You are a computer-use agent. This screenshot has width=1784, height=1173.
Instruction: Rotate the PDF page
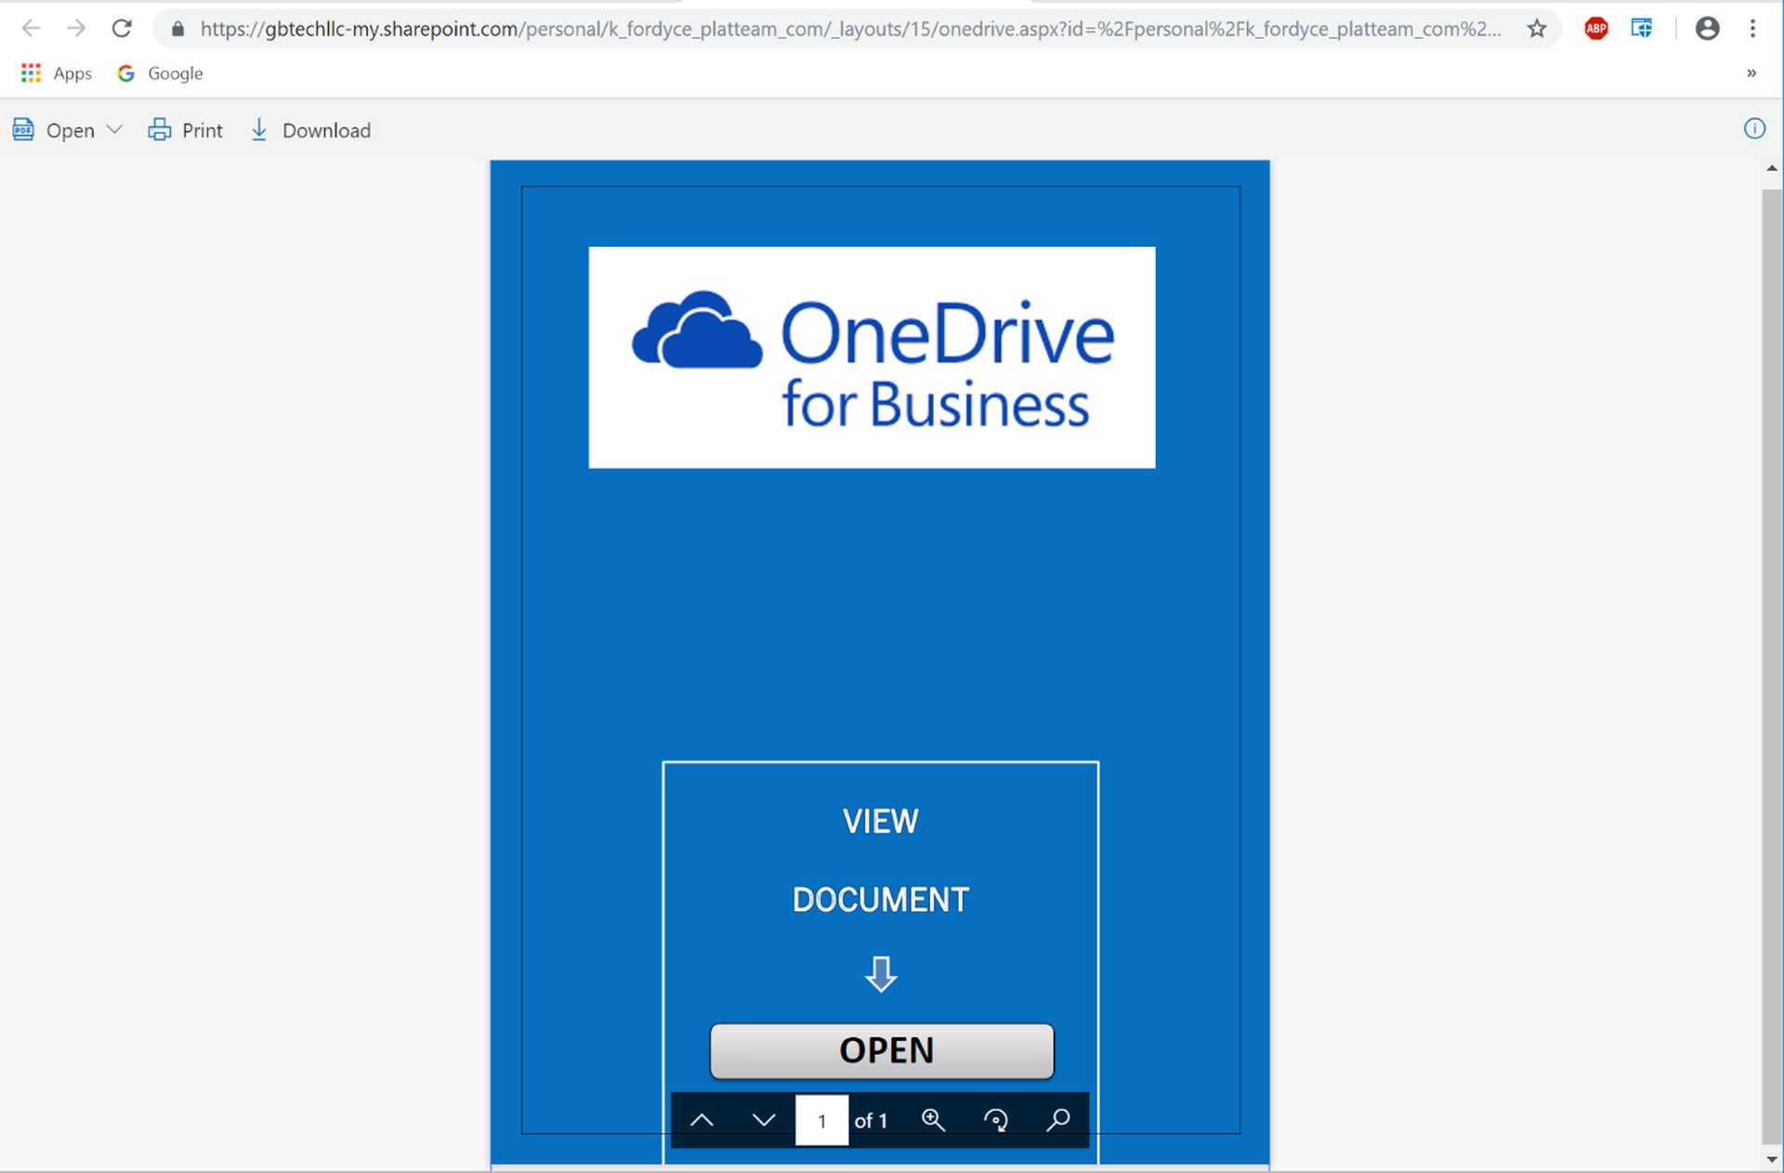point(995,1120)
